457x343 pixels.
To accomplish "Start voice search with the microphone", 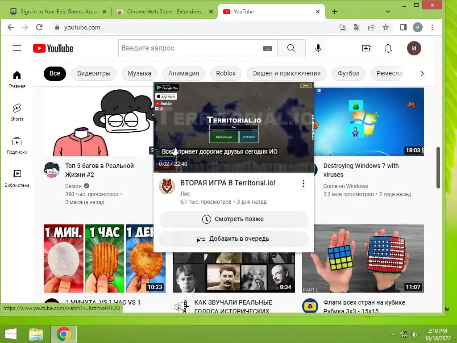I will click(318, 48).
